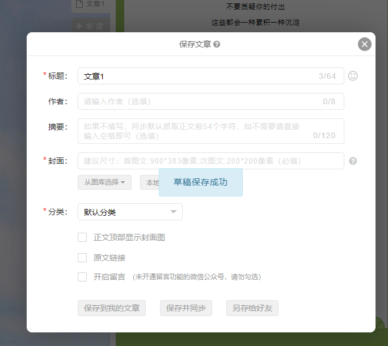Select 文章1 item in background sidebar

(x=91, y=5)
